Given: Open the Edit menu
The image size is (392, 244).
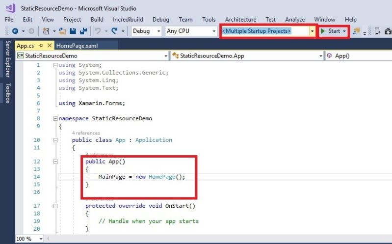Looking at the screenshot, I should coord(27,20).
